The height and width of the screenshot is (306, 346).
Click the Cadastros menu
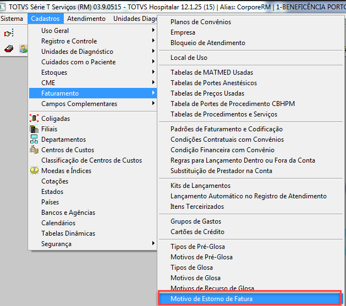tap(45, 19)
